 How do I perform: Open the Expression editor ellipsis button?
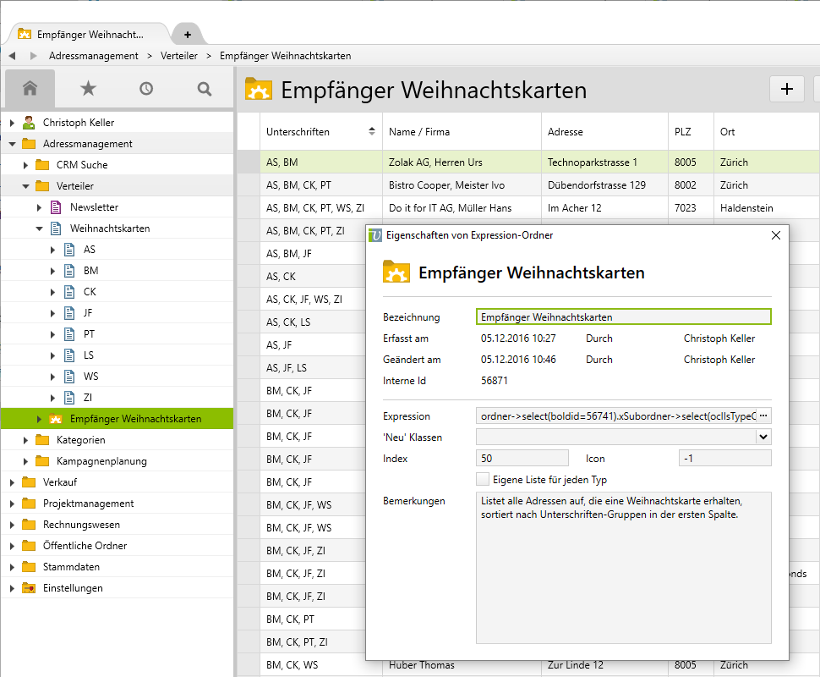(763, 416)
